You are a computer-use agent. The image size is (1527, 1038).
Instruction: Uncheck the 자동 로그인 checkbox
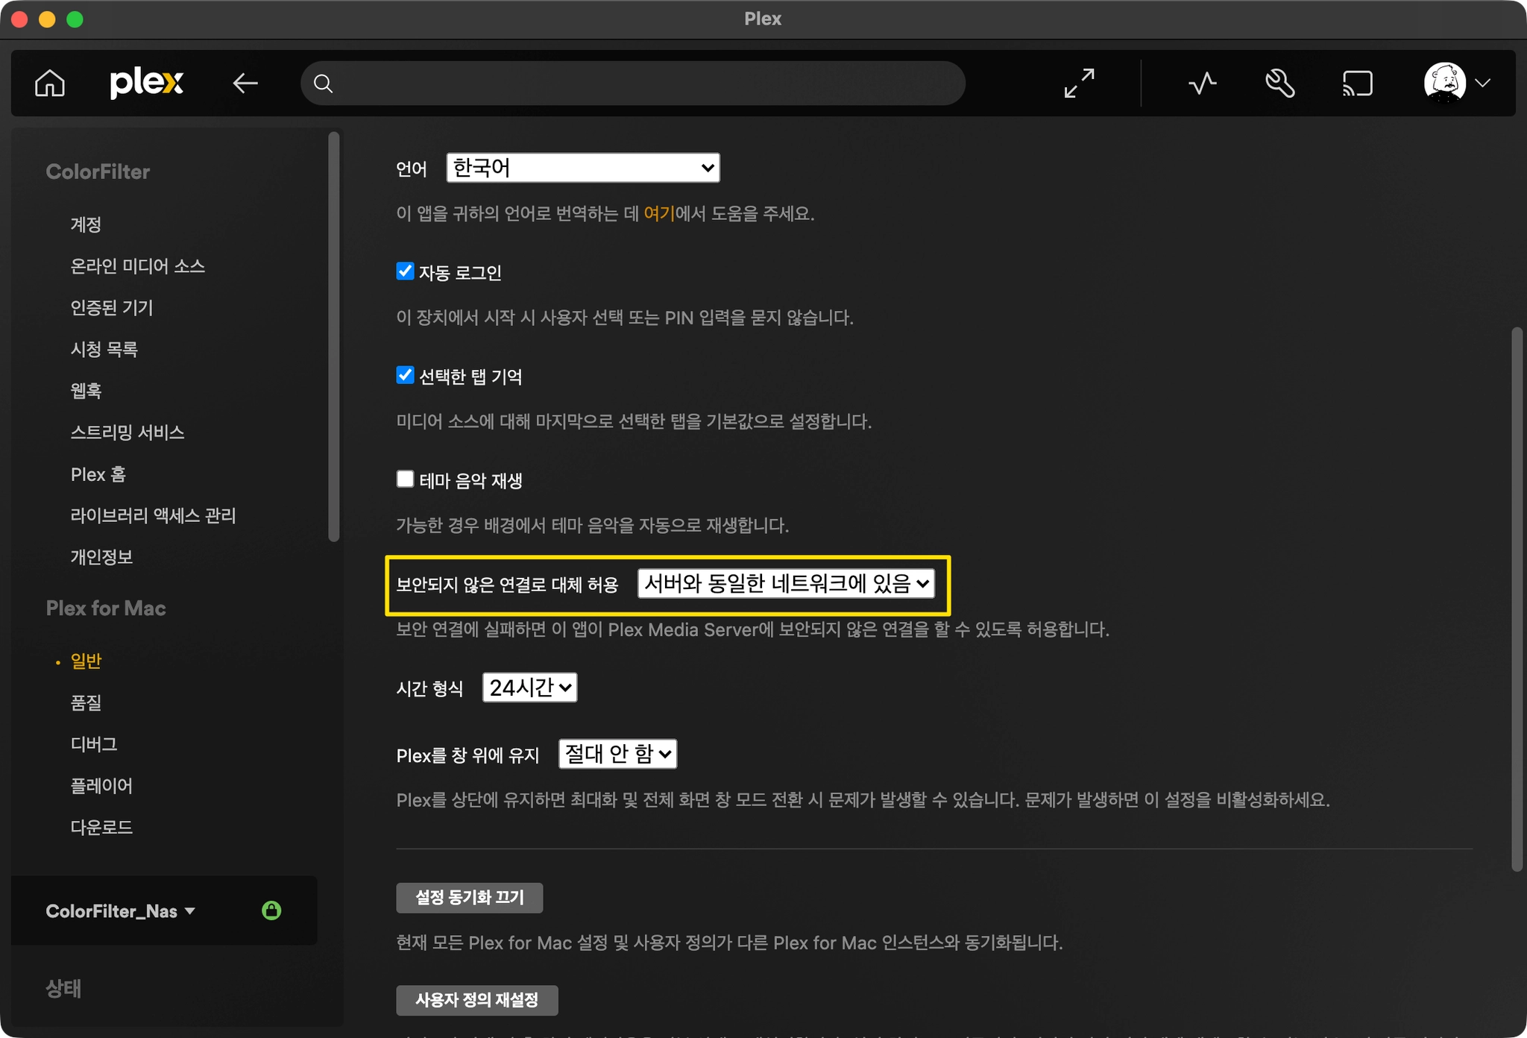405,271
